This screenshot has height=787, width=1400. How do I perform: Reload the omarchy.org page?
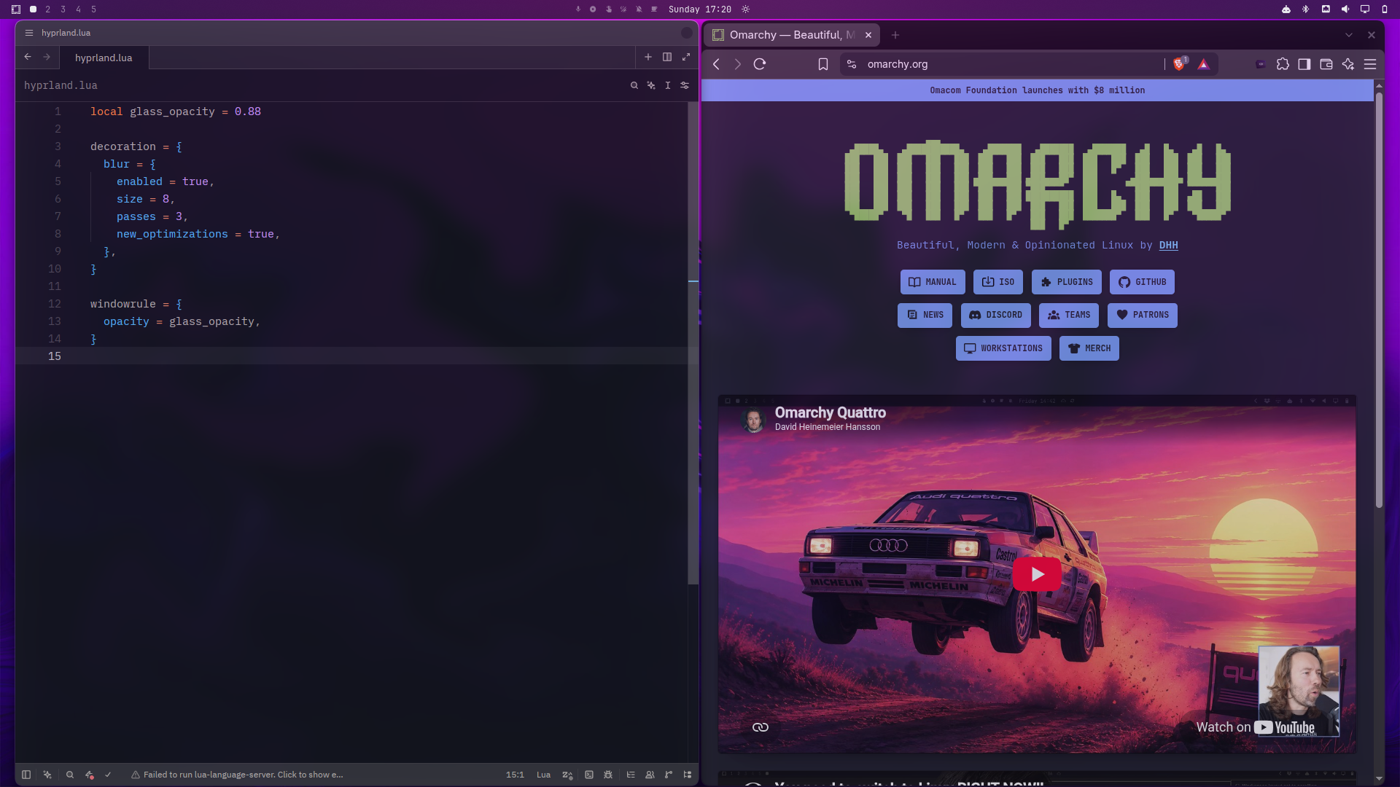pos(760,64)
